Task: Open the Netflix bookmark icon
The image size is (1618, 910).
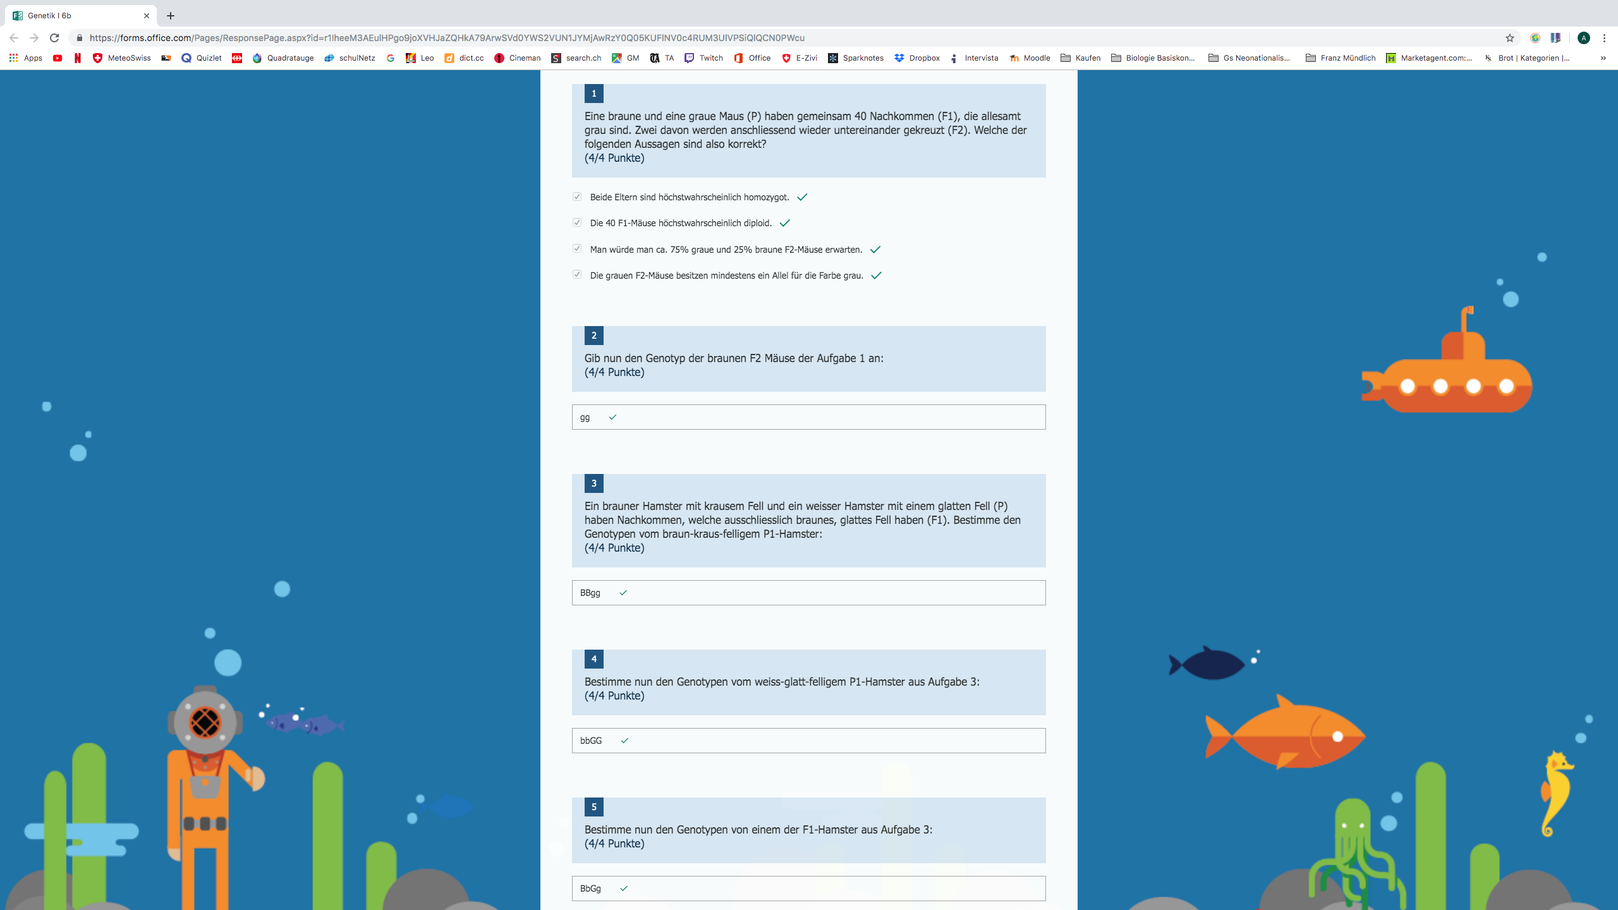Action: [x=77, y=58]
